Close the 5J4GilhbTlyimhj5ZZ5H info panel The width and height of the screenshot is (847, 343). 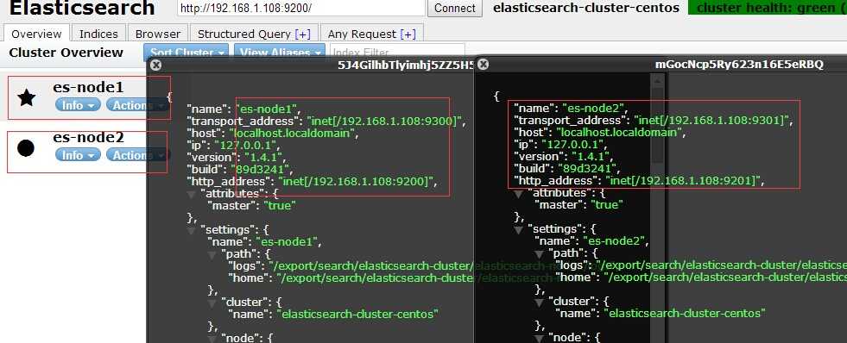[x=155, y=65]
